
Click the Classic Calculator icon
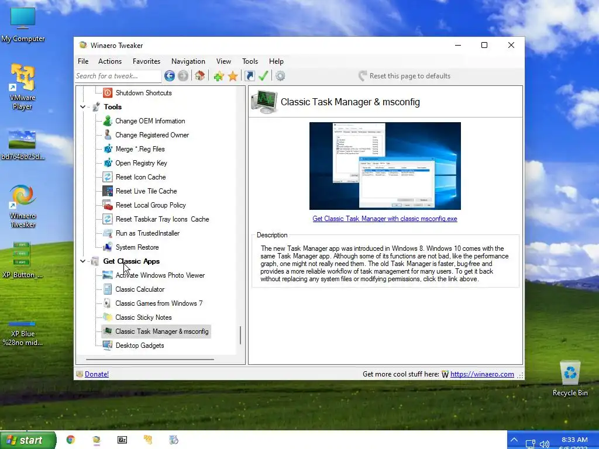pyautogui.click(x=108, y=289)
